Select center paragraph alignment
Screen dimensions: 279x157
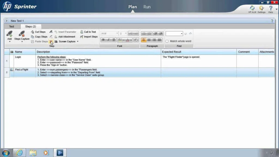[149, 40]
